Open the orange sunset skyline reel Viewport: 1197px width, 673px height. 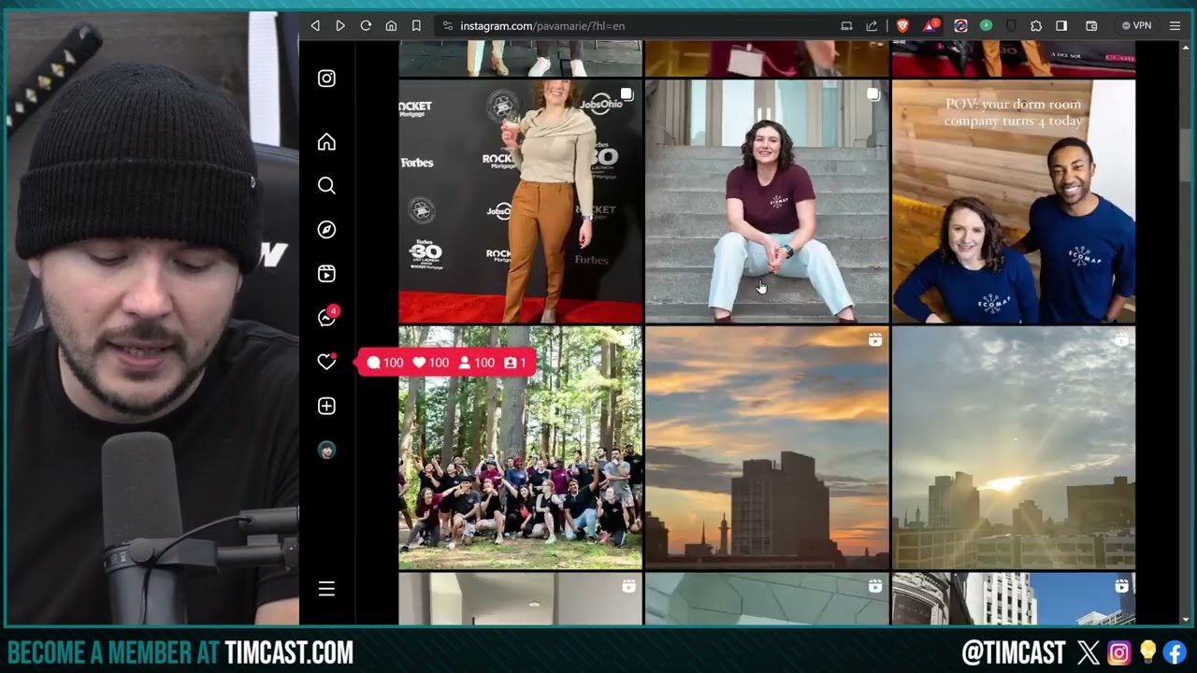(x=767, y=448)
